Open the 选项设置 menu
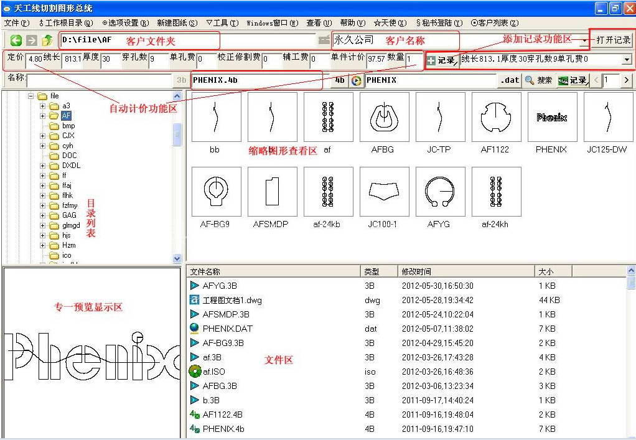Image resolution: width=636 pixels, height=440 pixels. tap(126, 22)
